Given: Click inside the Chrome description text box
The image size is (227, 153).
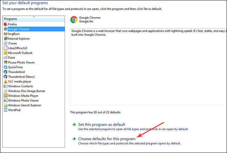Looking at the screenshot, I should (148, 66).
